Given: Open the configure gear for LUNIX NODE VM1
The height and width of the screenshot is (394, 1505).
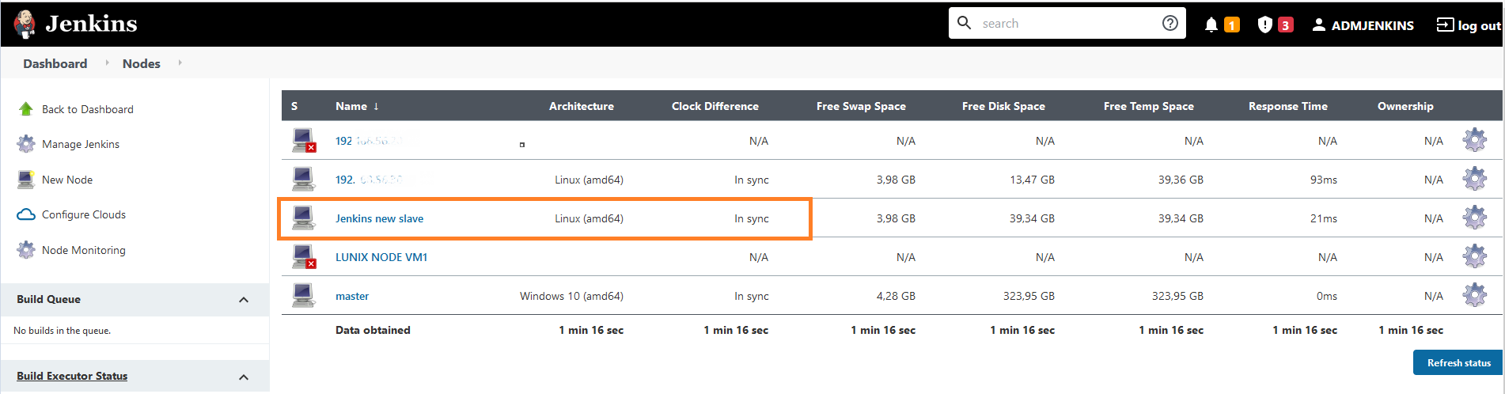Looking at the screenshot, I should [x=1474, y=256].
